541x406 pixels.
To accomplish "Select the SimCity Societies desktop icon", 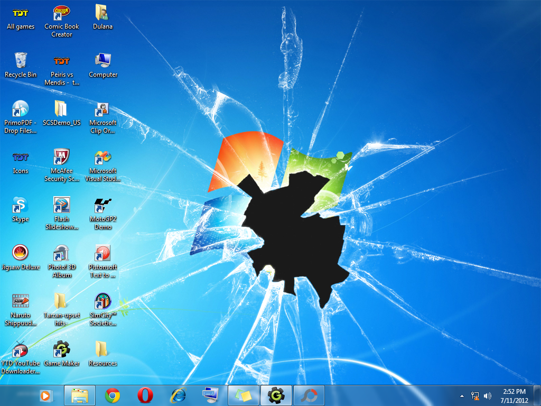I will [102, 302].
